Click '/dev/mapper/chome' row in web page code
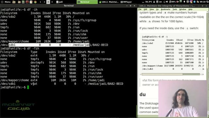 (x=173, y=66)
